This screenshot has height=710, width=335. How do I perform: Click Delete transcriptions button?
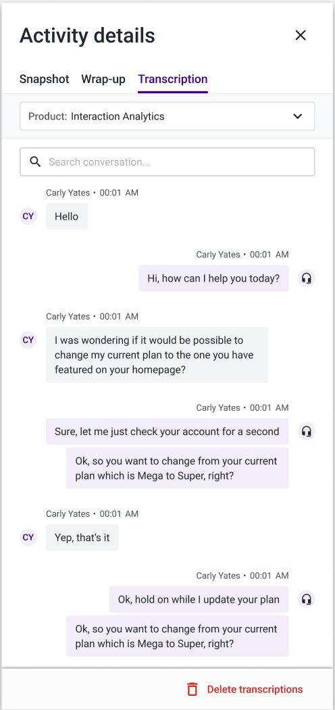[x=245, y=689]
